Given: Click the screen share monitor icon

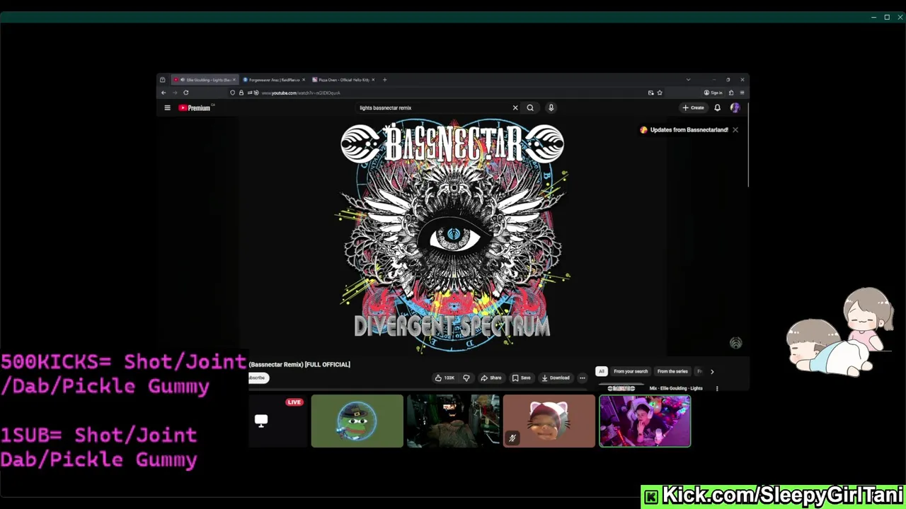Looking at the screenshot, I should click(x=261, y=421).
